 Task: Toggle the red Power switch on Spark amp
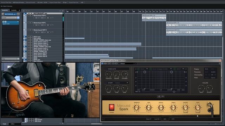(x=111, y=107)
